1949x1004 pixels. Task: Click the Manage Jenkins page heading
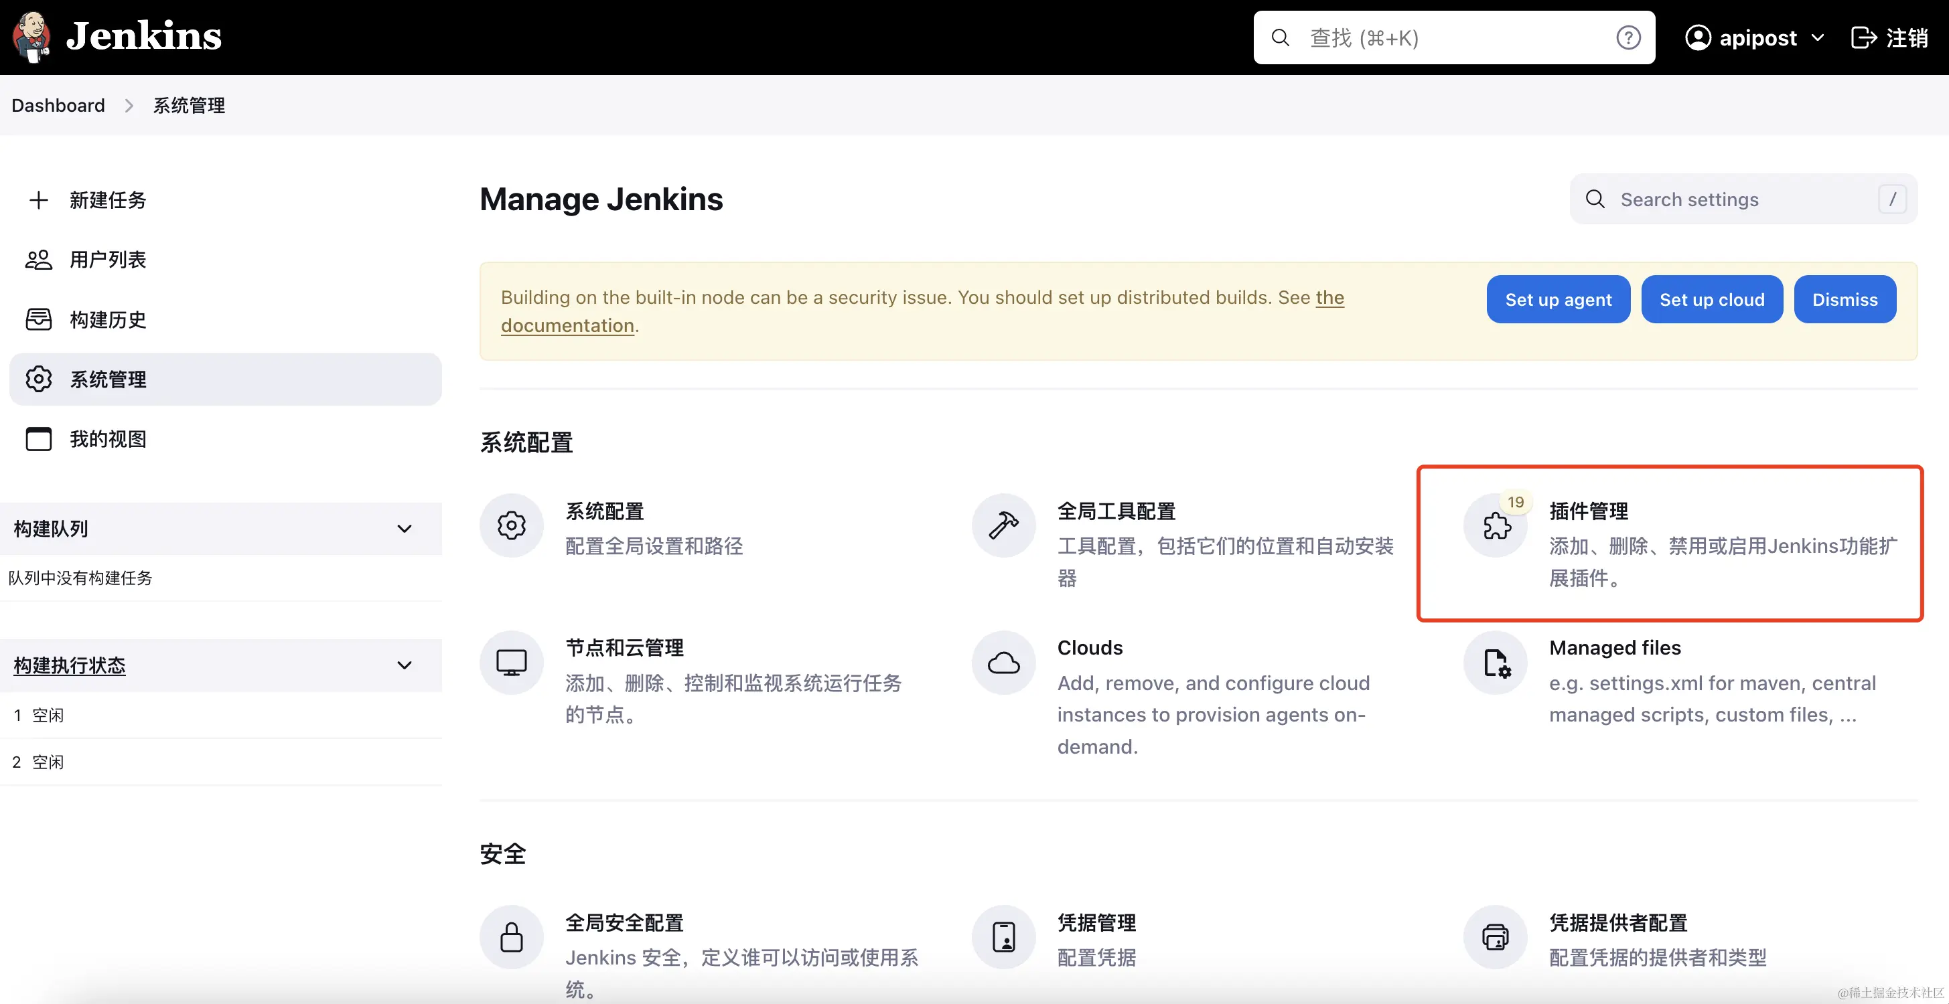click(x=601, y=199)
